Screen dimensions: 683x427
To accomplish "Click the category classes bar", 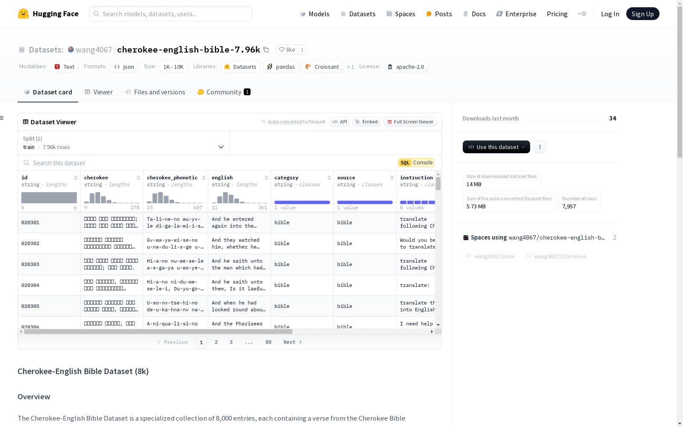I will 302,202.
